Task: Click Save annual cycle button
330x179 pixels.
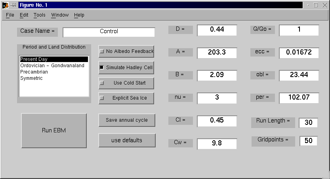Action: 127,120
